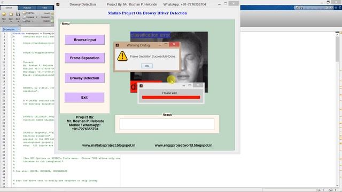This screenshot has height=192, width=342.
Task: Click the Indent option in the toolstrip
Action: (46, 21)
